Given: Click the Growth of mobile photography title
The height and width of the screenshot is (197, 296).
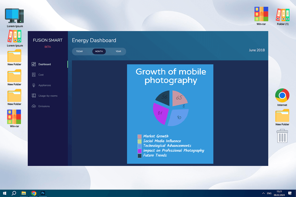Looking at the screenshot, I should tap(171, 76).
